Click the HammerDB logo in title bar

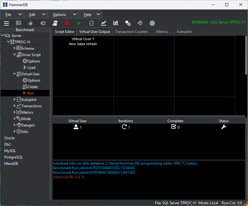[5, 5]
